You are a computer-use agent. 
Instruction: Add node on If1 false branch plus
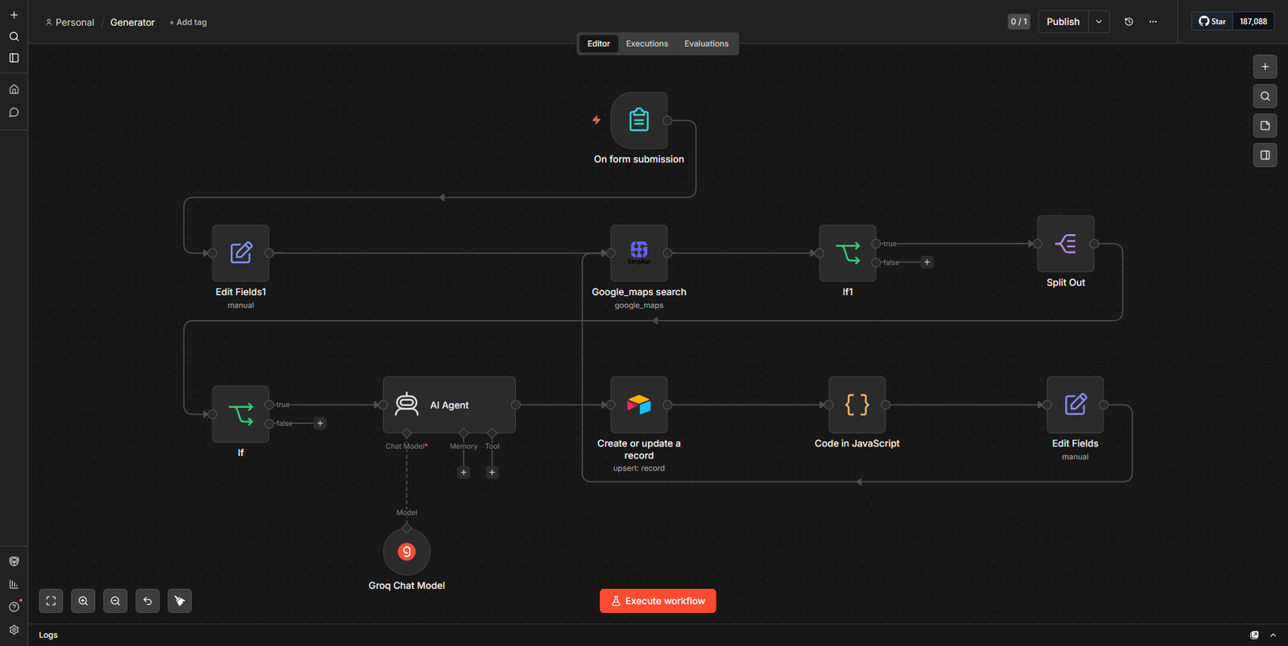click(x=927, y=262)
